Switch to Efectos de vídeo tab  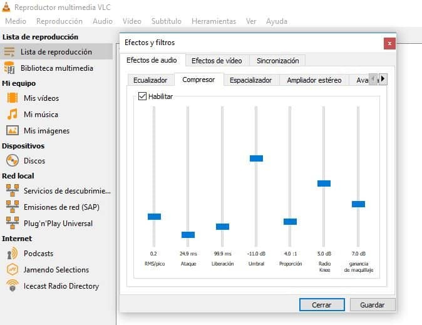coord(217,61)
